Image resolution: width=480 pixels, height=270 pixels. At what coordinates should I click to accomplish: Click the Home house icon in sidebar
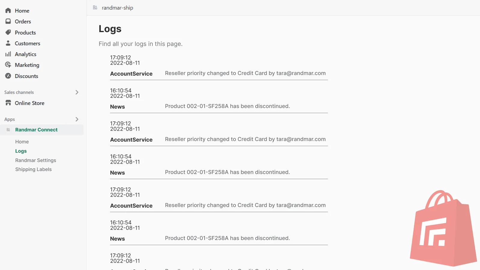click(8, 10)
